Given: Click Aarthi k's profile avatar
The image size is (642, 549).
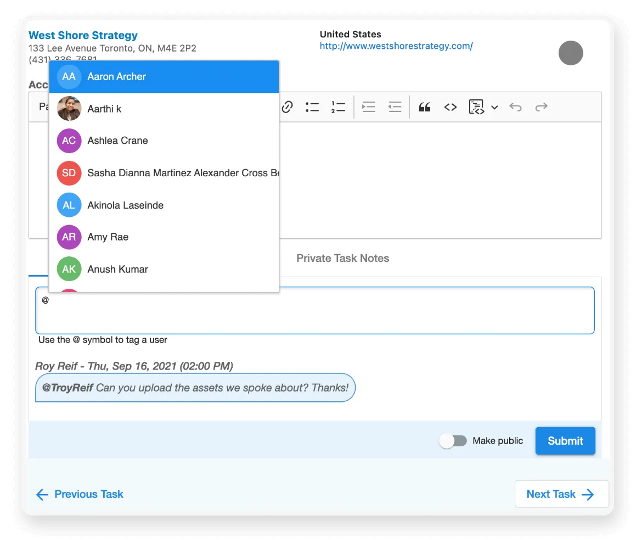Looking at the screenshot, I should [x=69, y=108].
